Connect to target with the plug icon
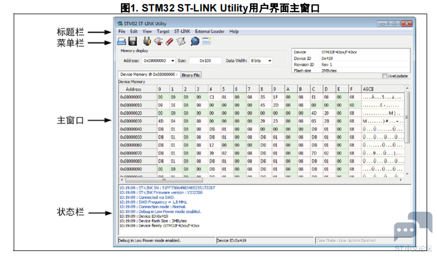Screen dimensions: 437x257 (x=147, y=41)
